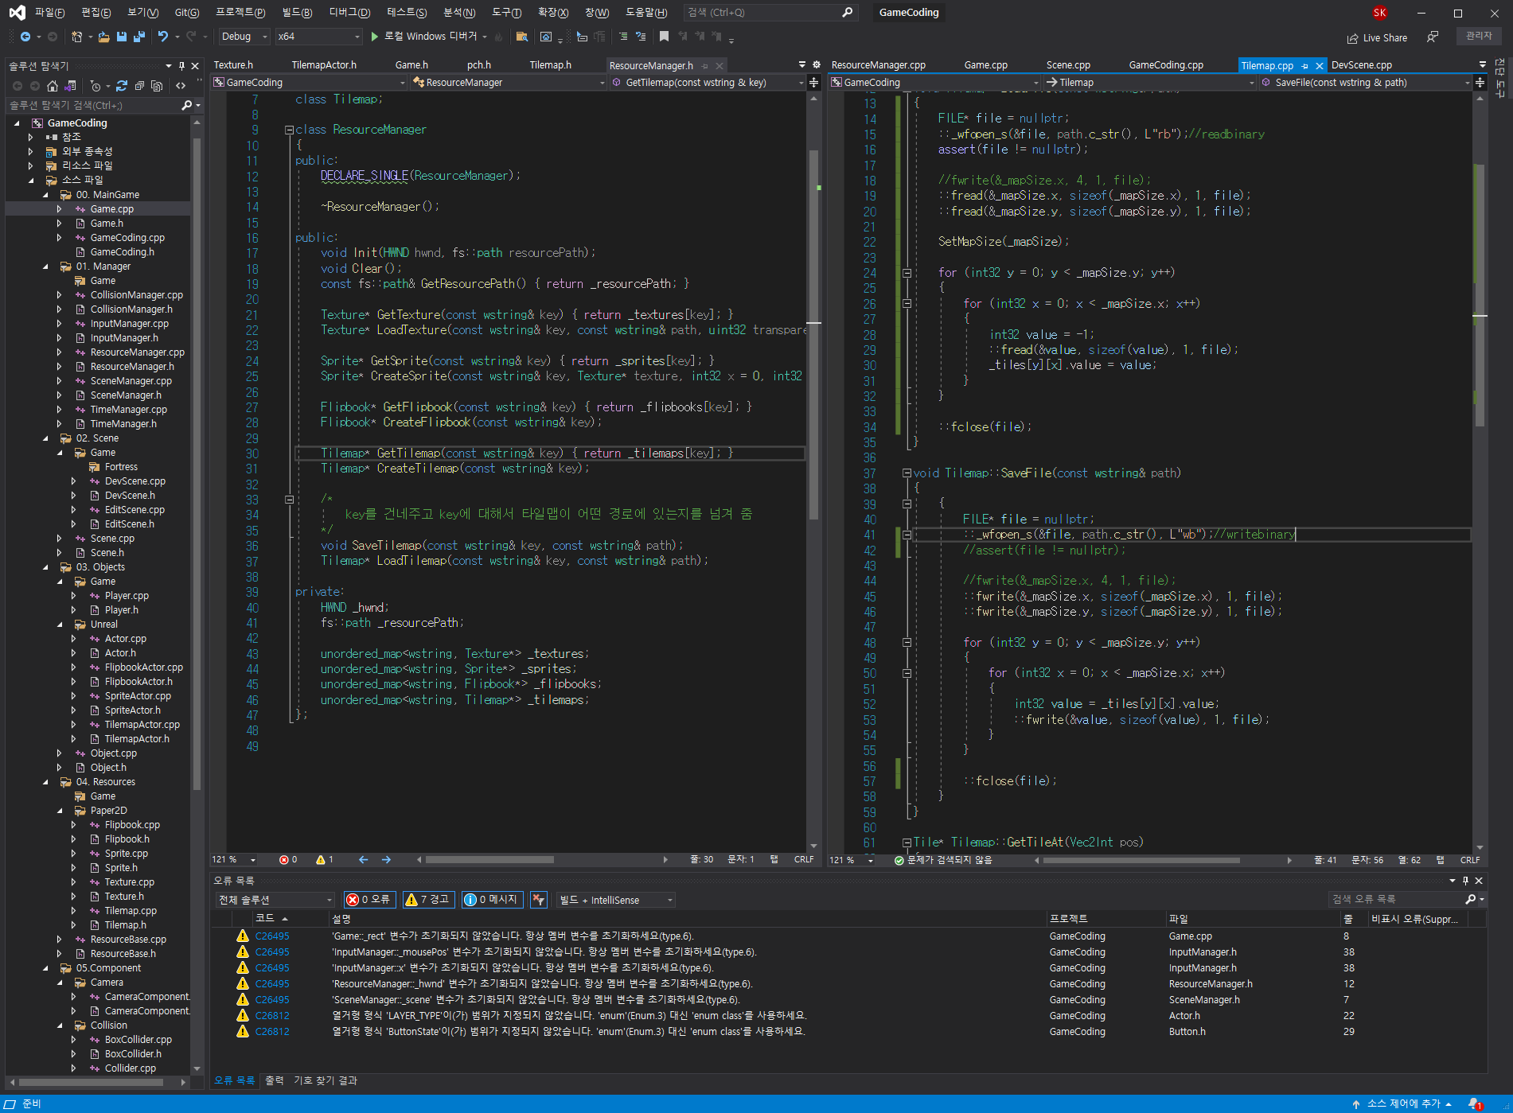Click the Open File folder icon
The image size is (1513, 1113).
pyautogui.click(x=103, y=37)
